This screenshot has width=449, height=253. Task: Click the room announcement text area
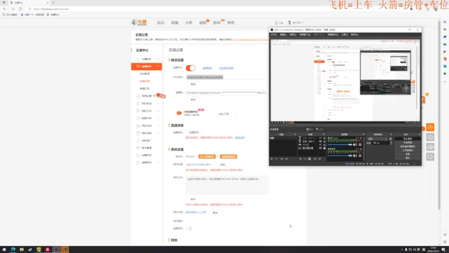click(x=227, y=185)
